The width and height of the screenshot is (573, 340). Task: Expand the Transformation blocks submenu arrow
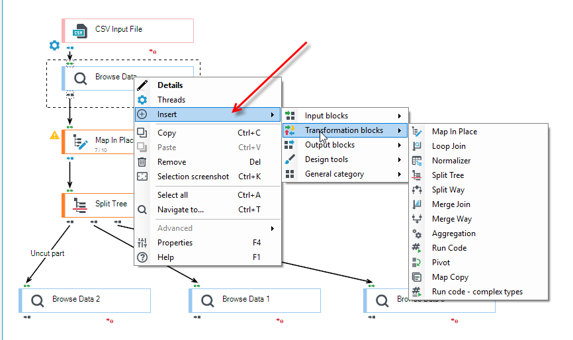coord(400,130)
